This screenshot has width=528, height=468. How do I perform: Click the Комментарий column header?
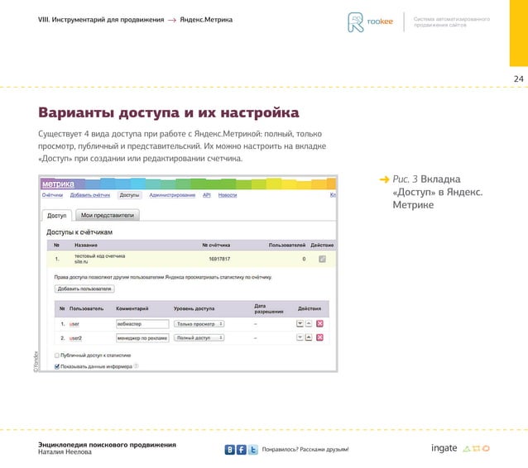(x=132, y=308)
